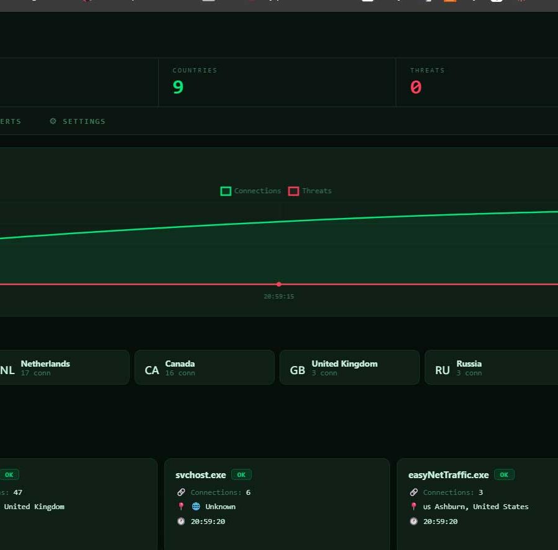This screenshot has width=558, height=550.
Task: Click the OK badge next to easyNetTraffic.exe
Action: [x=504, y=474]
